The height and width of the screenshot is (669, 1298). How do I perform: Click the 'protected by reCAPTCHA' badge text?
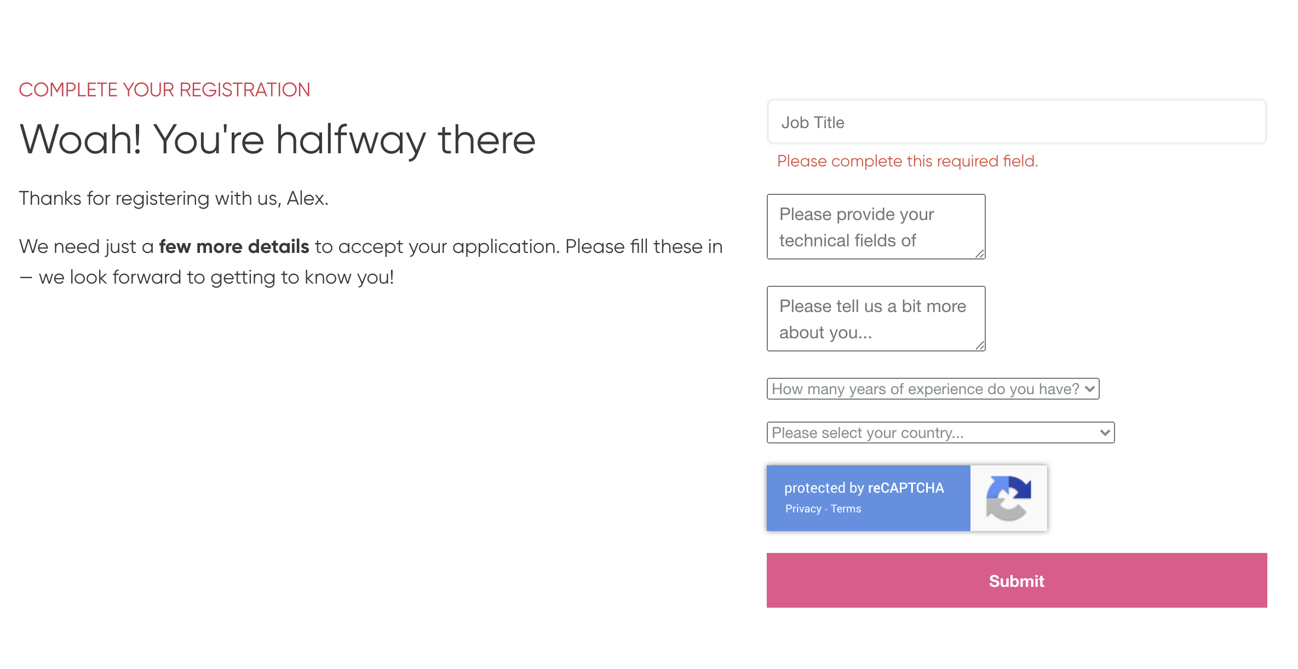[864, 488]
